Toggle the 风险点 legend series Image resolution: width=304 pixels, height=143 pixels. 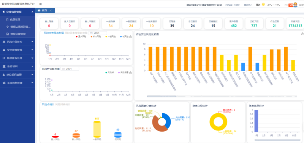coord(109,72)
